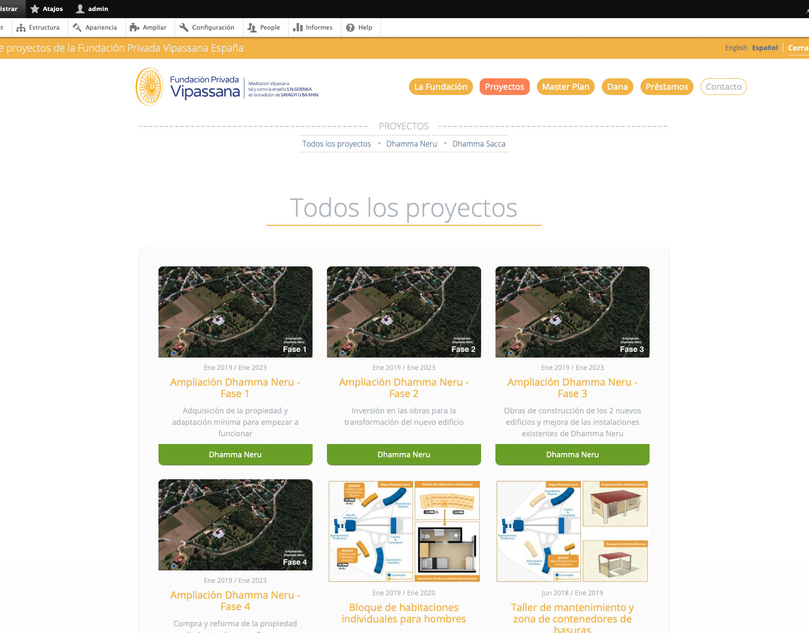Open the Dana navigation button
Screen dimensions: 809x633
click(617, 87)
